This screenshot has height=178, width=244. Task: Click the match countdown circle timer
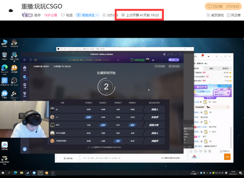(106, 87)
